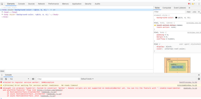
Task: Clear the console with the ban icon
Action: point(6,79)
